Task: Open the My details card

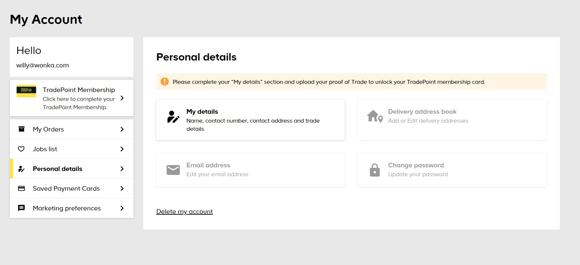Action: point(251,120)
